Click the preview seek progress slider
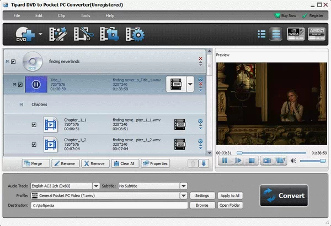331x226 pixels. (x=270, y=152)
